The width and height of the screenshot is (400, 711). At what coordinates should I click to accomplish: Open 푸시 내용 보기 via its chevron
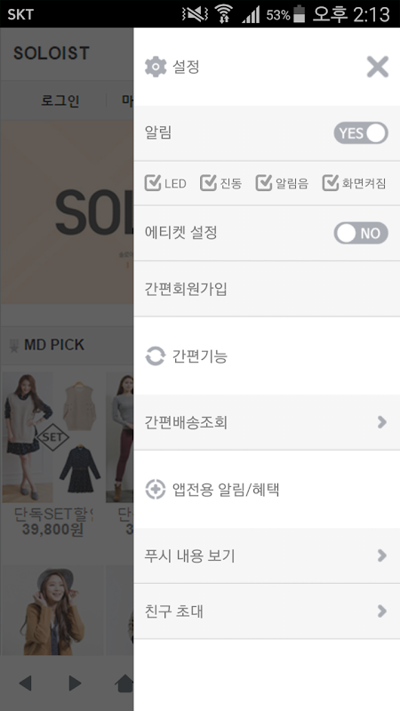[382, 555]
